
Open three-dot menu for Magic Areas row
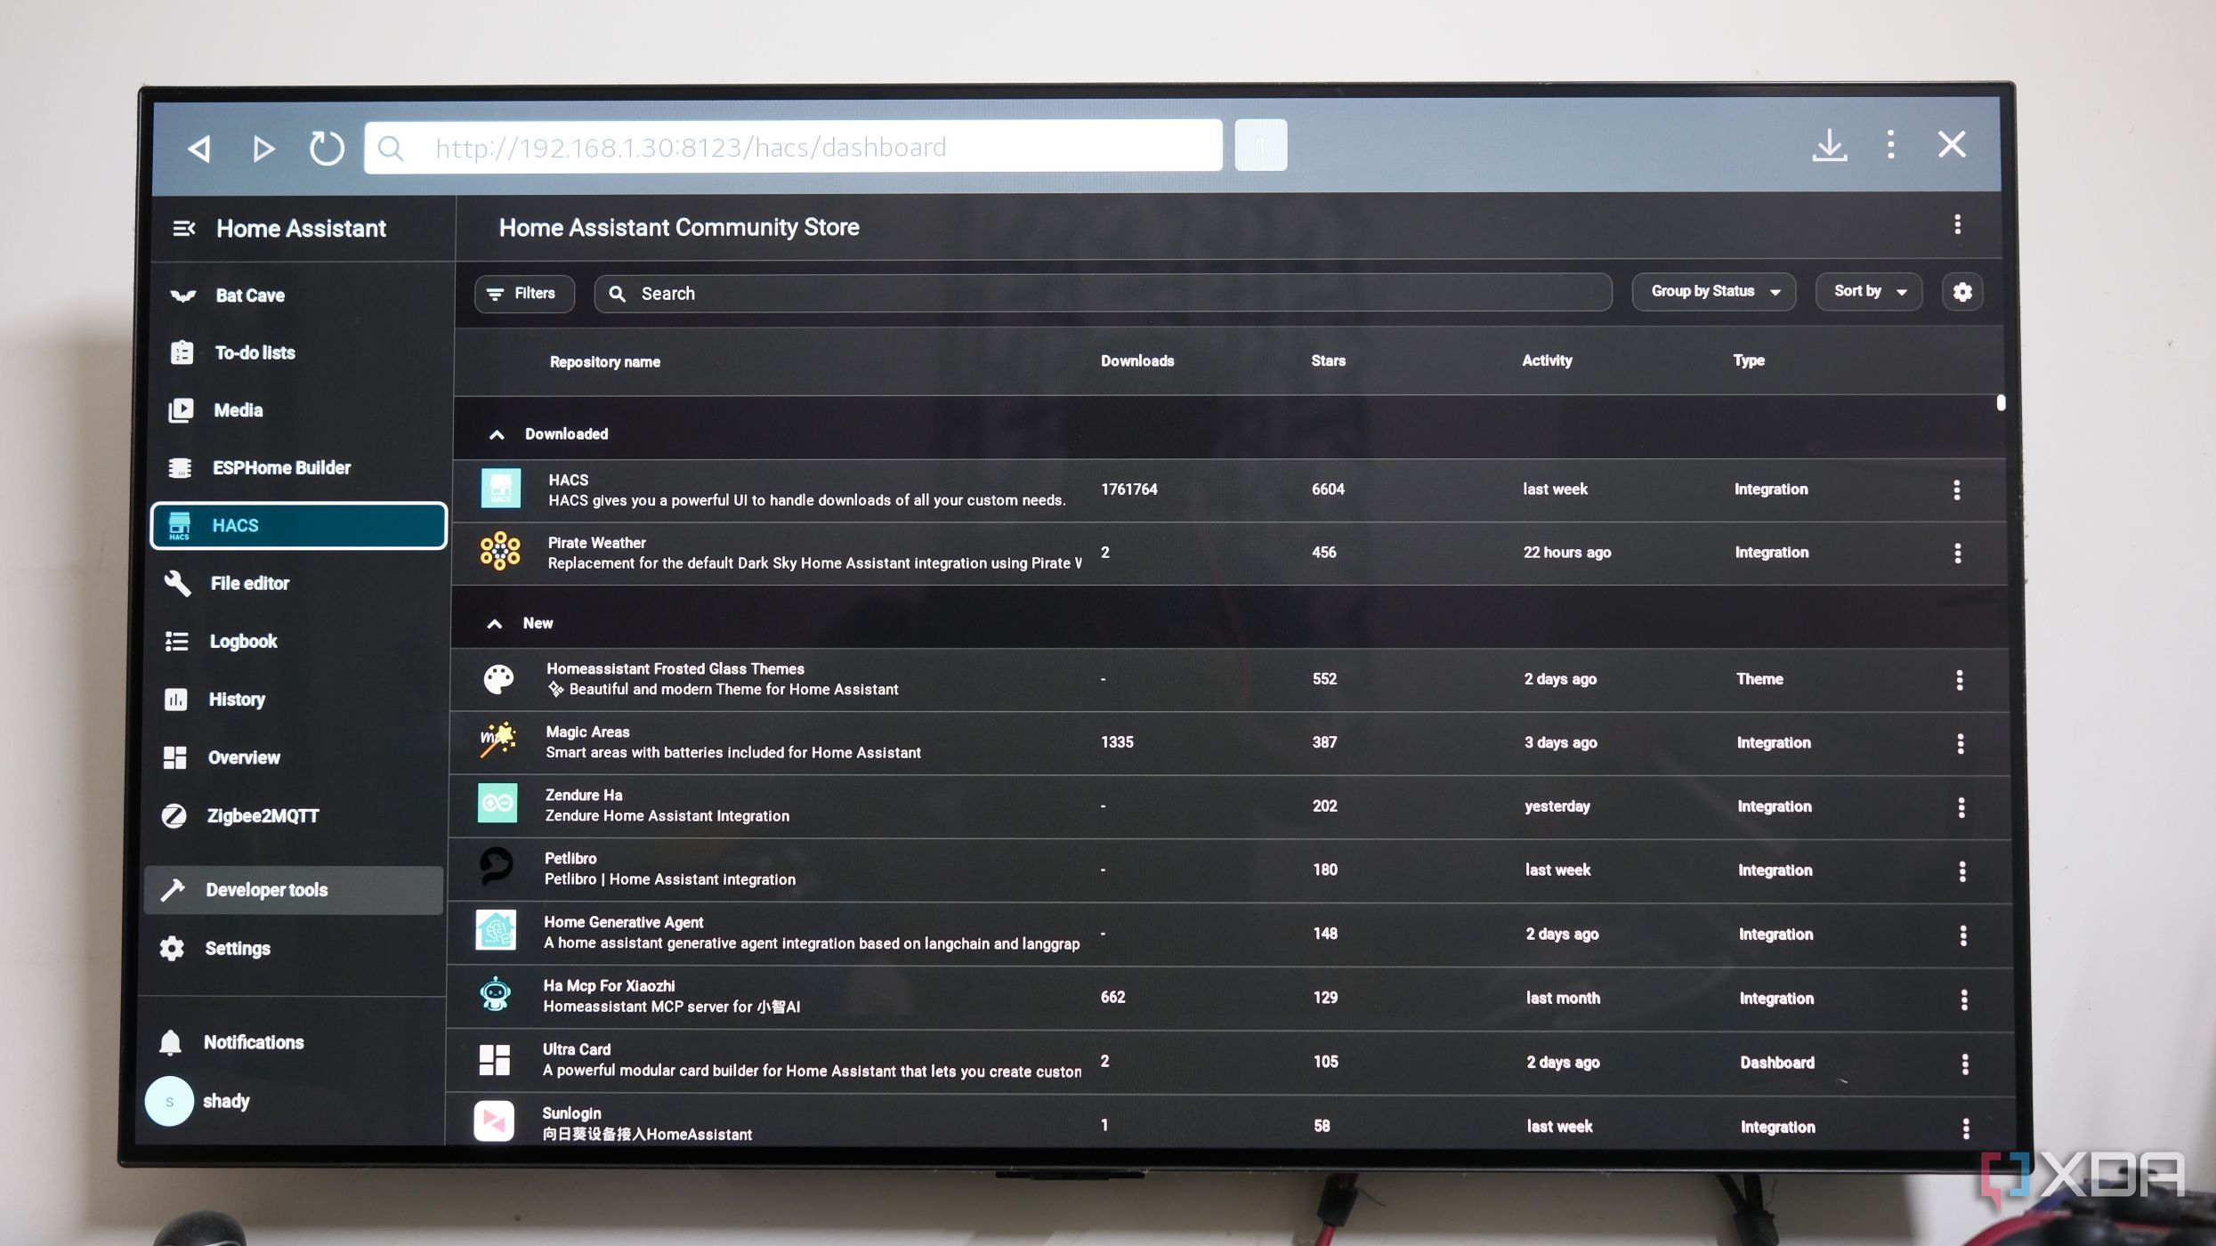(x=1960, y=744)
